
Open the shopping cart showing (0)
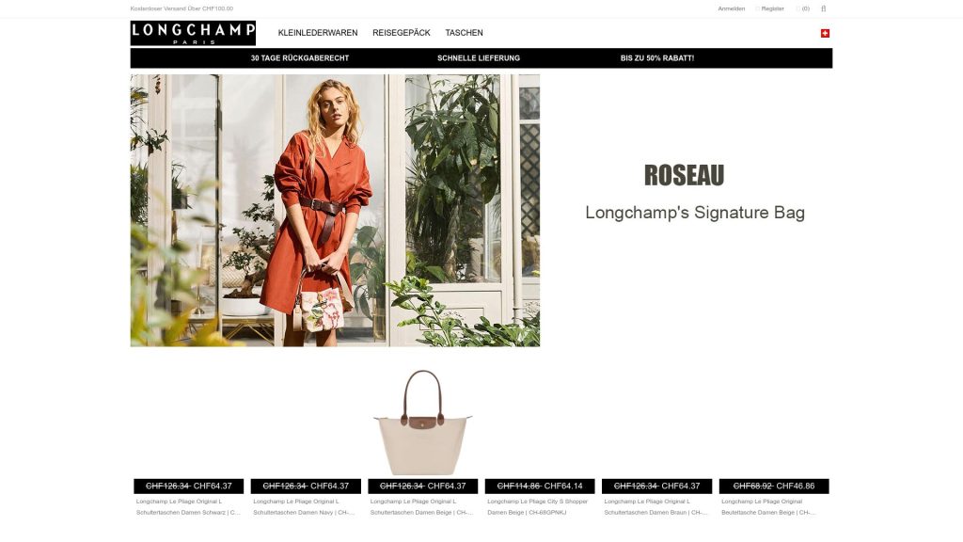[x=803, y=8]
